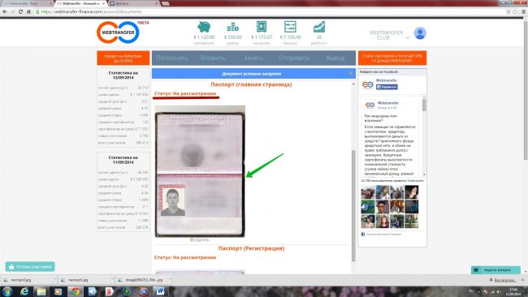This screenshot has width=528, height=297.
Task: Open a new browser tab
Action: point(166,3)
